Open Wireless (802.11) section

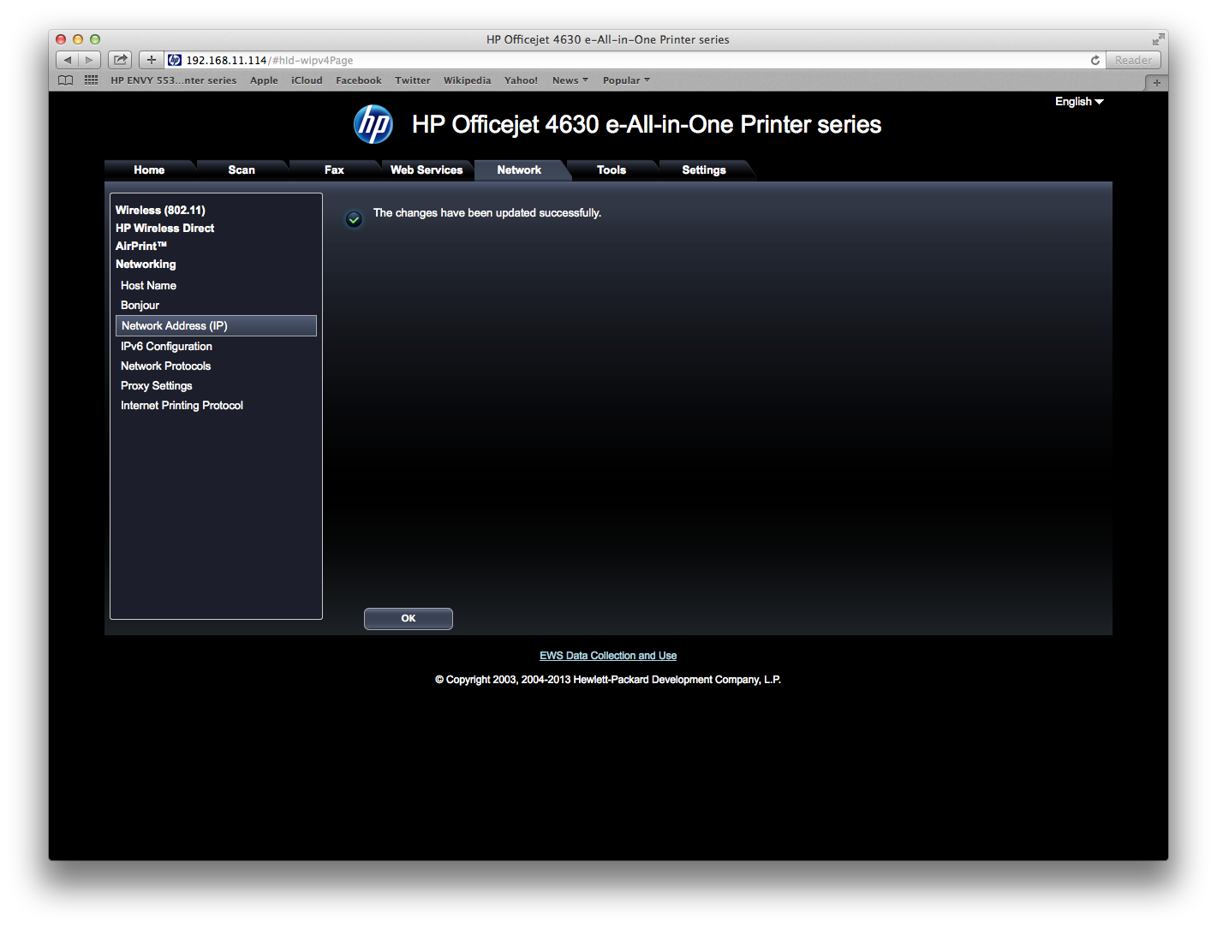pyautogui.click(x=160, y=210)
